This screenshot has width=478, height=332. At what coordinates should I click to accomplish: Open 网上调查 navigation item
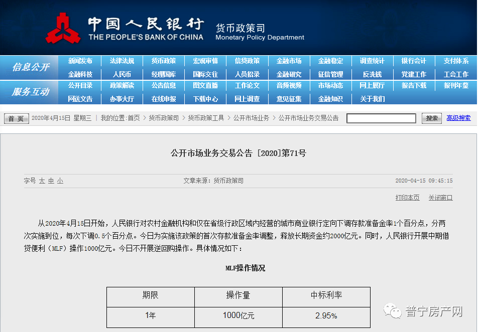click(x=247, y=99)
